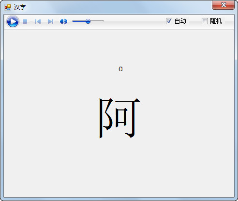Screen dimensions: 238x201
Task: Click the large 阿 character
Action: tap(119, 118)
